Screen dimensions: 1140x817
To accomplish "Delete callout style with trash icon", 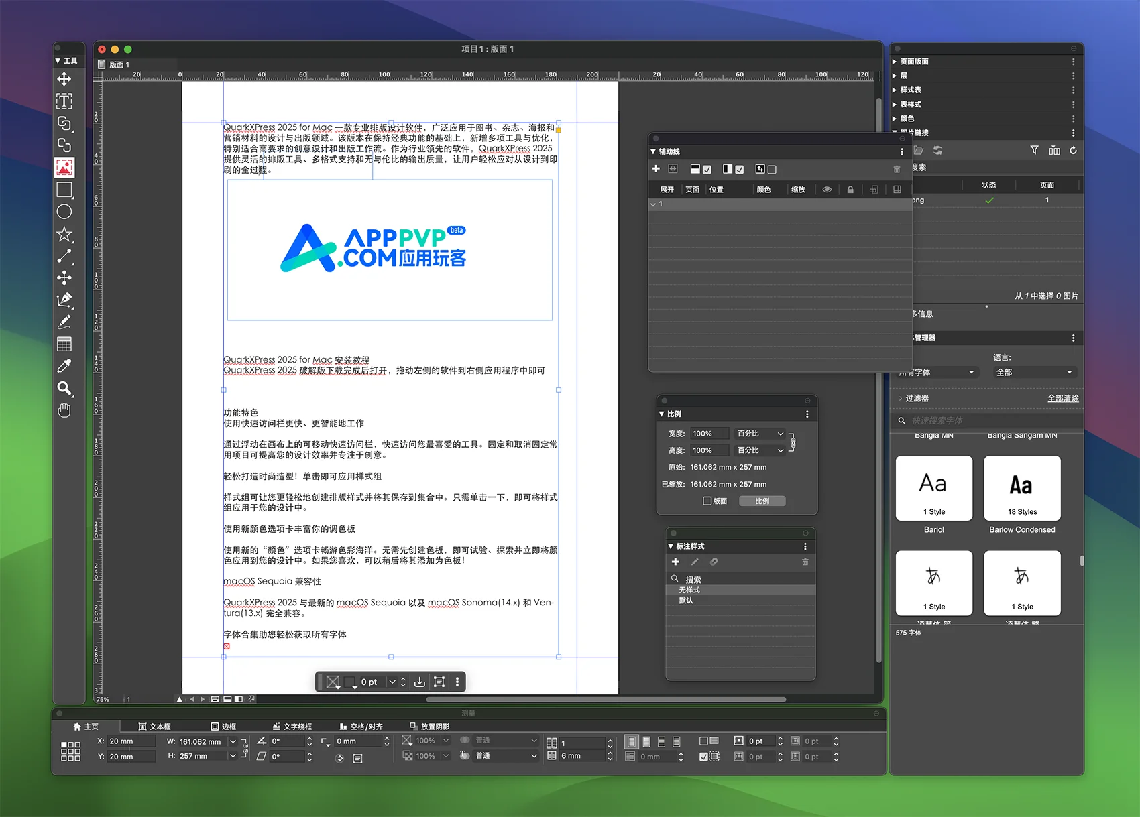I will point(805,562).
